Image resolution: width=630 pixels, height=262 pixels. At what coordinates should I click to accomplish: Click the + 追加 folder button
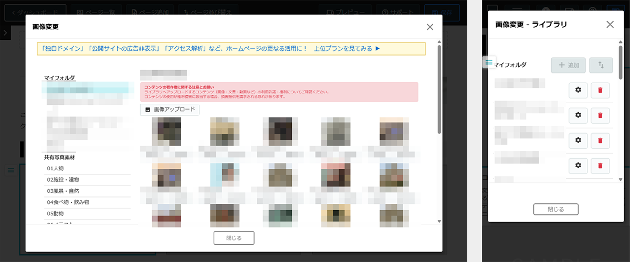pyautogui.click(x=569, y=65)
